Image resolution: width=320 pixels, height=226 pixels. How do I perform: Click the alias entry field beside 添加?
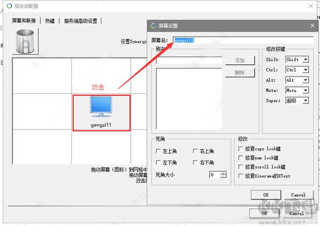click(189, 60)
